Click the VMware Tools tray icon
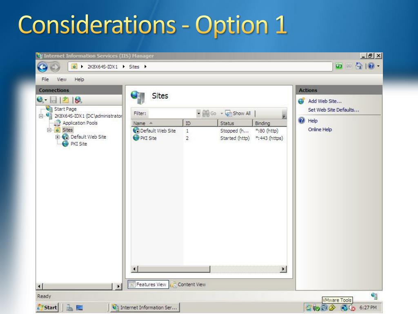This screenshot has height=314, width=418. [324, 308]
